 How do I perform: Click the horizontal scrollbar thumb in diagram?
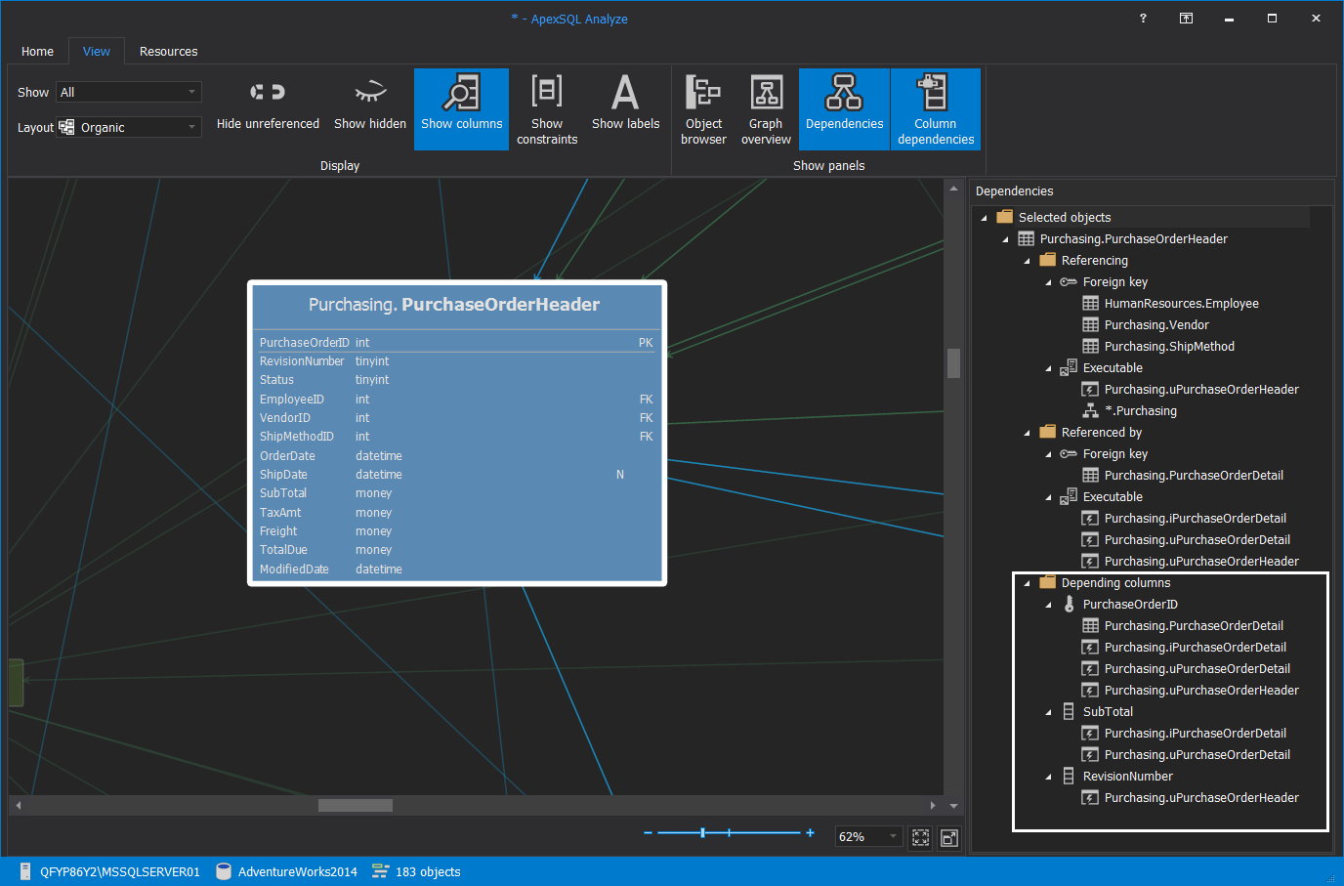tap(356, 806)
